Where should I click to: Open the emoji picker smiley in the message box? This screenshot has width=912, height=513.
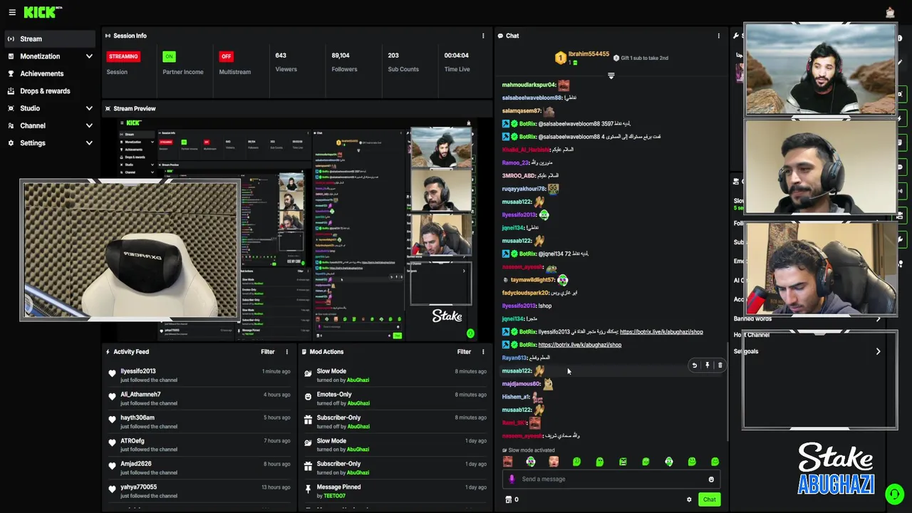pos(711,480)
